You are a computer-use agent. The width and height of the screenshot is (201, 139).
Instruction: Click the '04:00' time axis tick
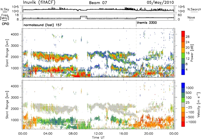[48, 134]
